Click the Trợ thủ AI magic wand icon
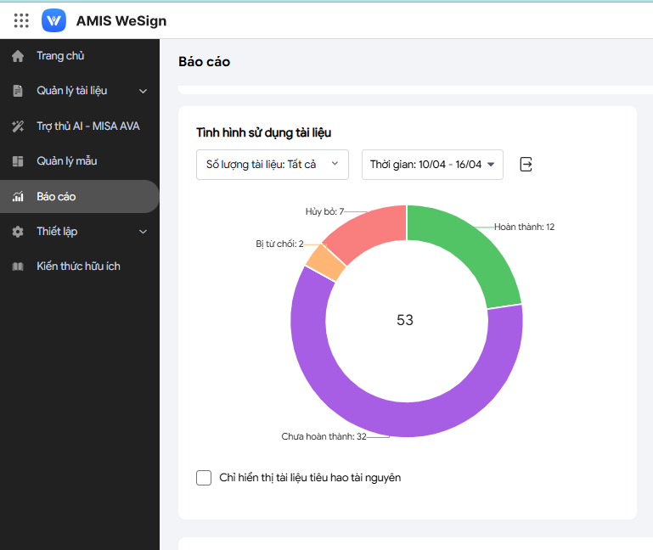653x550 pixels. click(18, 126)
